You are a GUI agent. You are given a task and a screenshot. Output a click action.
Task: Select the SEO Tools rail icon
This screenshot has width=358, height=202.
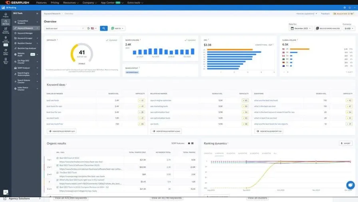[6, 22]
